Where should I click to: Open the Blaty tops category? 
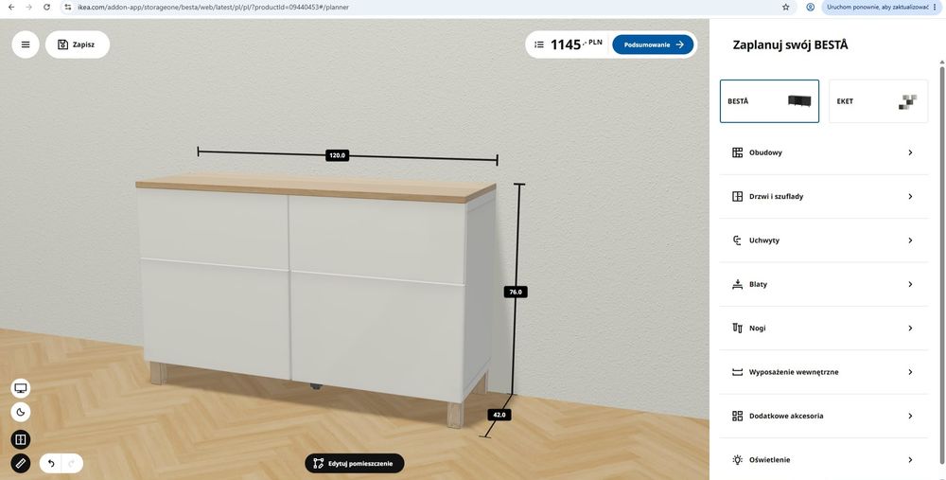[824, 284]
